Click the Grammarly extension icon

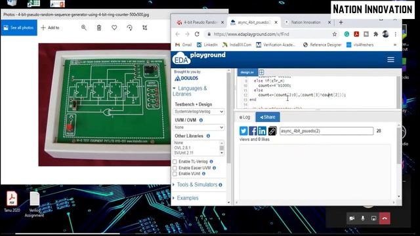pos(346,34)
